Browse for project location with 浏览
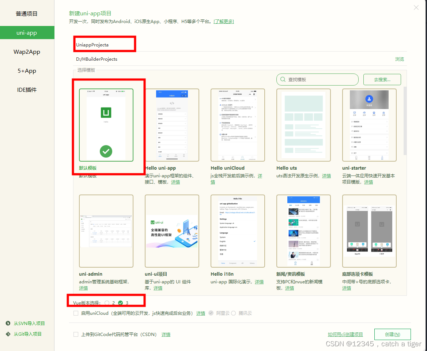The height and width of the screenshot is (351, 427). pyautogui.click(x=400, y=59)
